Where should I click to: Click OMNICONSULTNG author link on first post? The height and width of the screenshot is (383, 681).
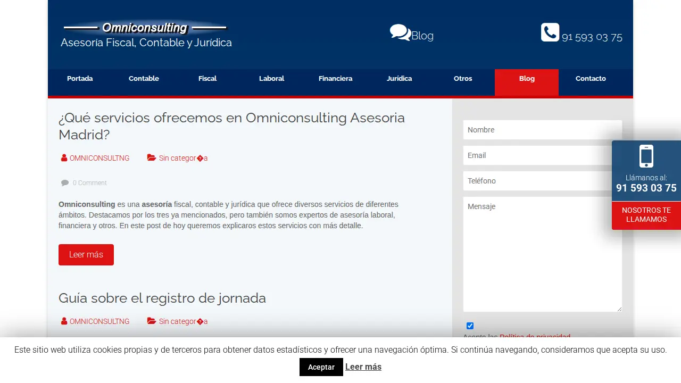point(99,158)
